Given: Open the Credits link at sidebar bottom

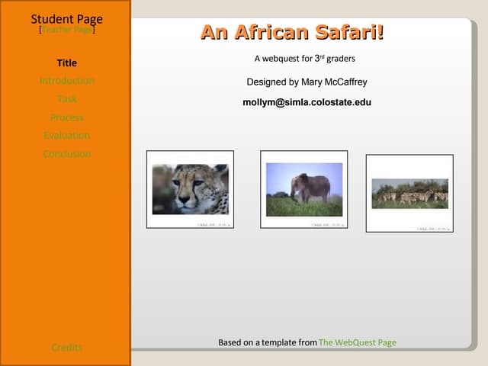Looking at the screenshot, I should 67,348.
